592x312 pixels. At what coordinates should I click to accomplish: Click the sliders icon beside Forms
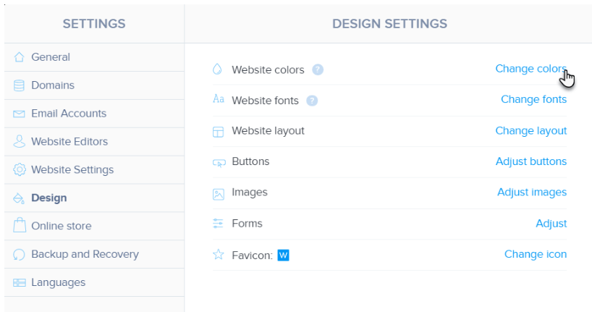pyautogui.click(x=218, y=223)
